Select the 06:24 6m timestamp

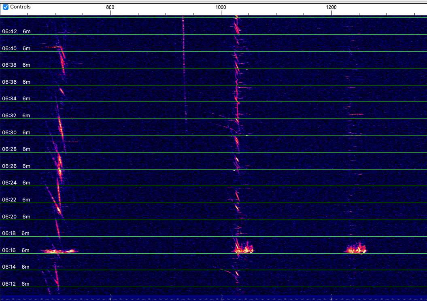pos(16,182)
